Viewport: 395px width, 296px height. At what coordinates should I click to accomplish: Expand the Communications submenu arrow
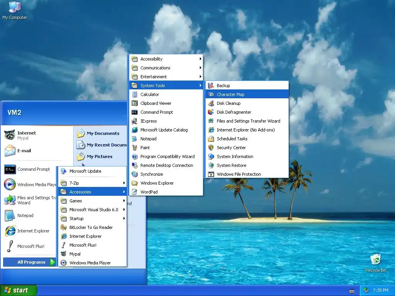(200, 68)
